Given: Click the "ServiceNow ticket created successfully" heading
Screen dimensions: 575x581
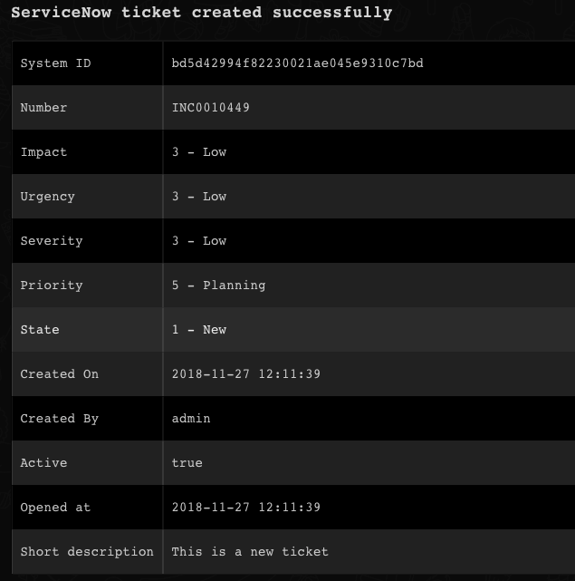Looking at the screenshot, I should [201, 13].
